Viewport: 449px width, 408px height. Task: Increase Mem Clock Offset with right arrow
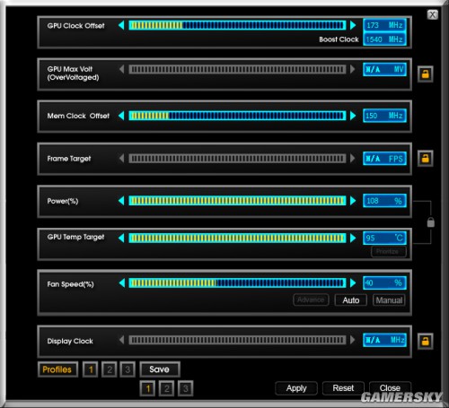tap(353, 116)
